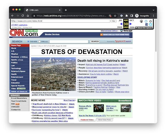This screenshot has height=135, width=166.
Task: Select the OCT month in Wayback timeline
Action: point(132,20)
